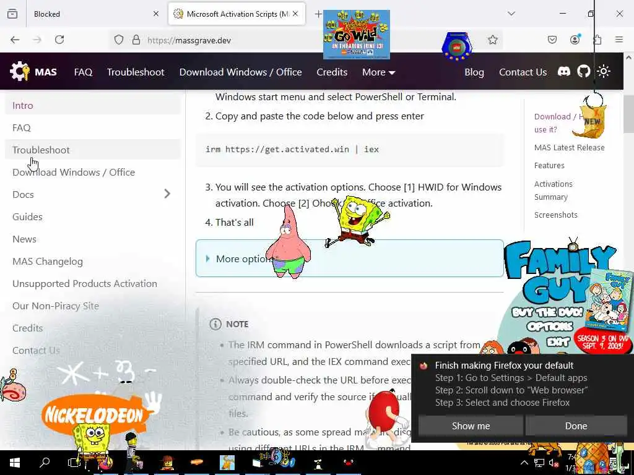The height and width of the screenshot is (475, 634).
Task: Open MAS Changelog in the sidebar
Action: pyautogui.click(x=93, y=262)
